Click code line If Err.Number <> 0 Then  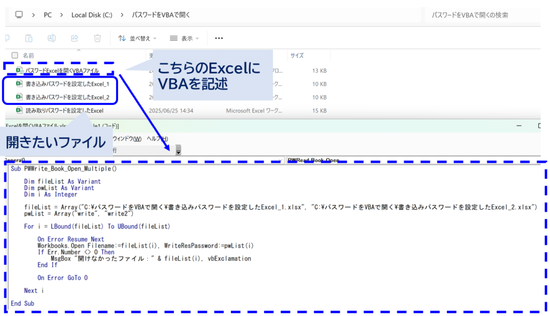tap(76, 252)
